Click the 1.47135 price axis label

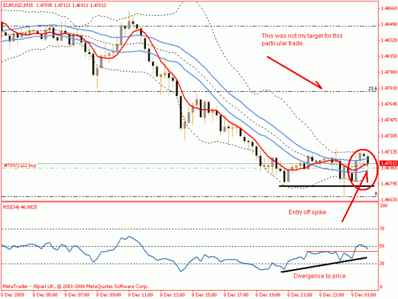pos(389,152)
